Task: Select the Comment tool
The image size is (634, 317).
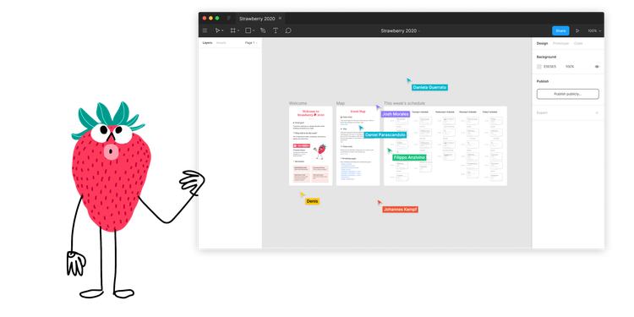Action: (x=288, y=30)
